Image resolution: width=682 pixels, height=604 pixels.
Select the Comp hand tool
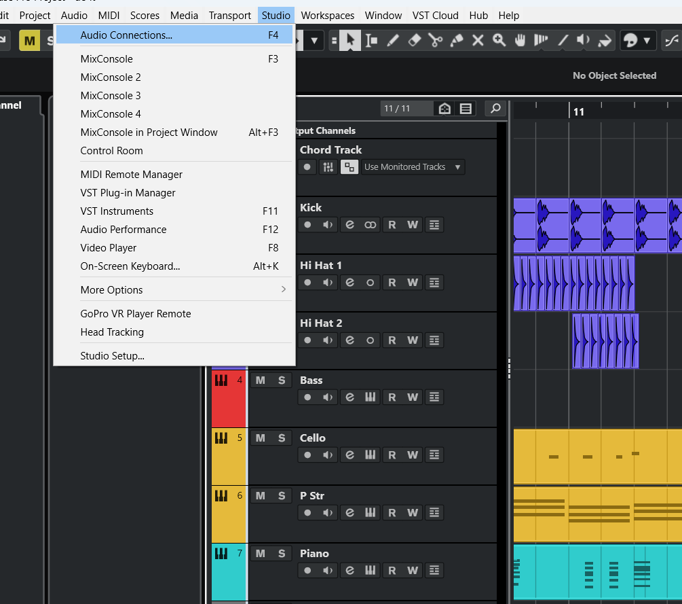(520, 41)
